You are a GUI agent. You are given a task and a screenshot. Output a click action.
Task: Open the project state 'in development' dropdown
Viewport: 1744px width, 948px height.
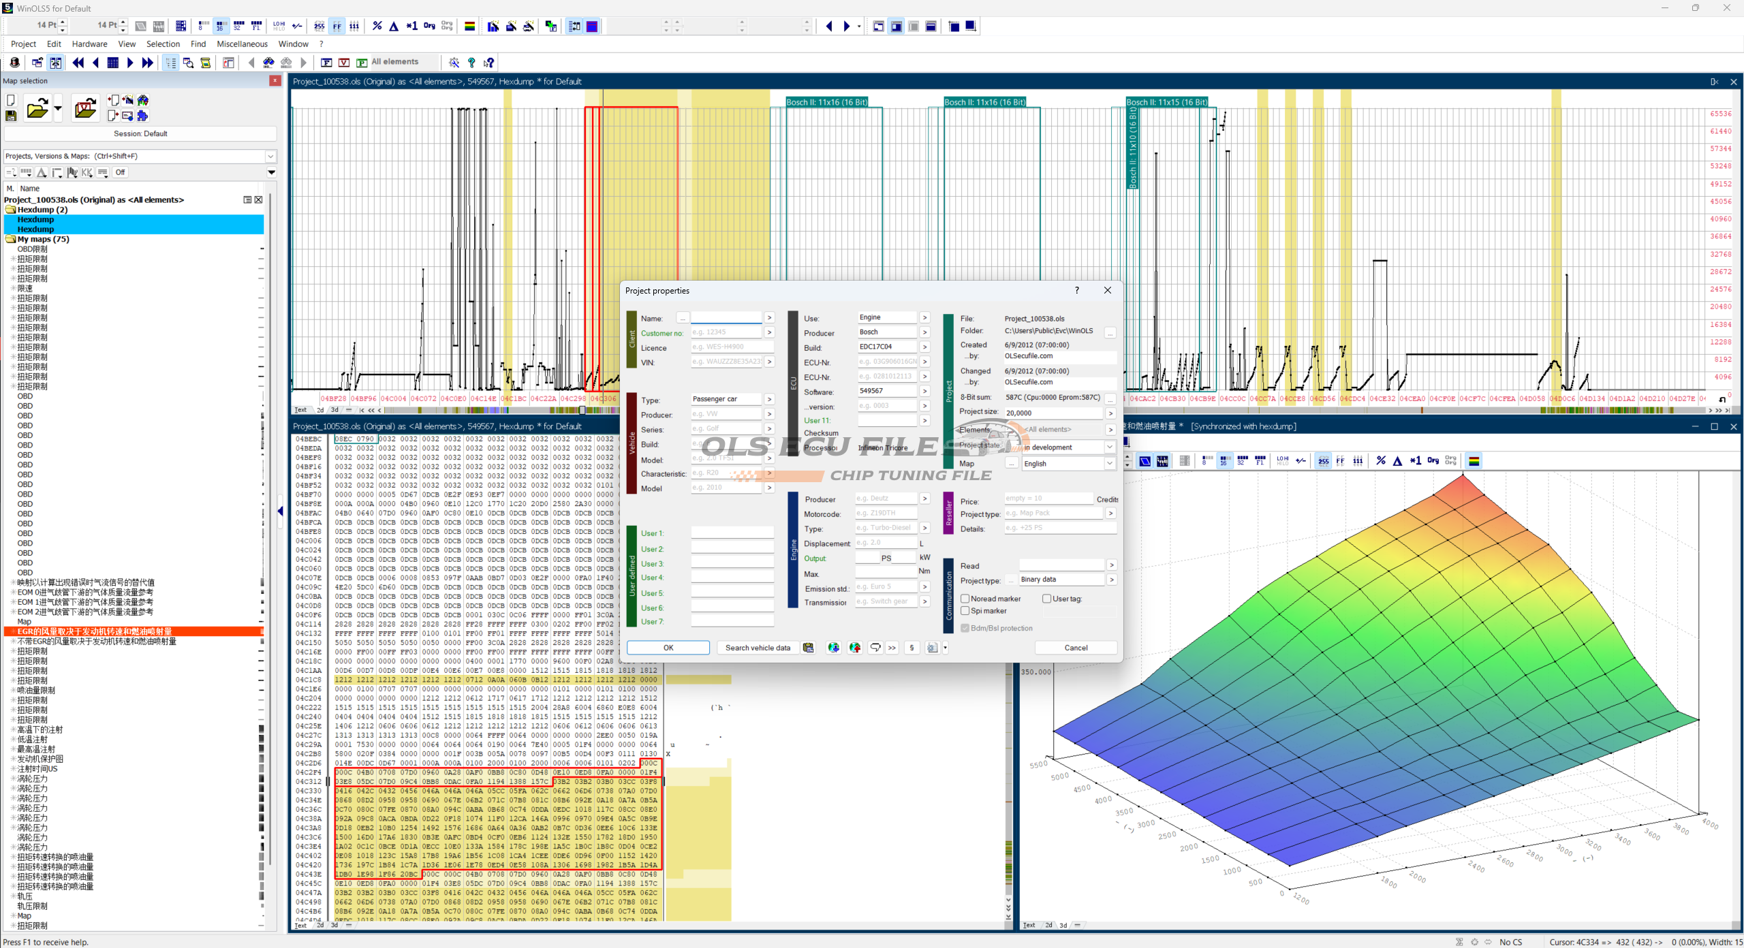coord(1110,447)
